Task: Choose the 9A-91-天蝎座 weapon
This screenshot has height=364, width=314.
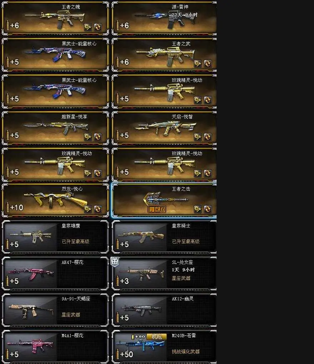Action: [55, 310]
